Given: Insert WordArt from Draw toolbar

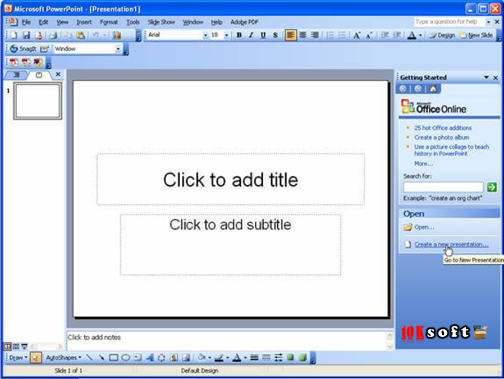Looking at the screenshot, I should click(150, 358).
